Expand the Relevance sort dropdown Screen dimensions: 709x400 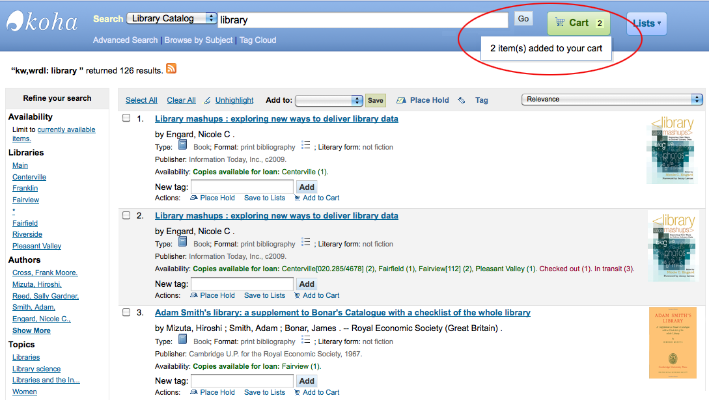point(612,100)
